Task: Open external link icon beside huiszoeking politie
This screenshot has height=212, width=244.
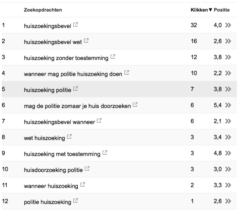Action: pos(76,88)
